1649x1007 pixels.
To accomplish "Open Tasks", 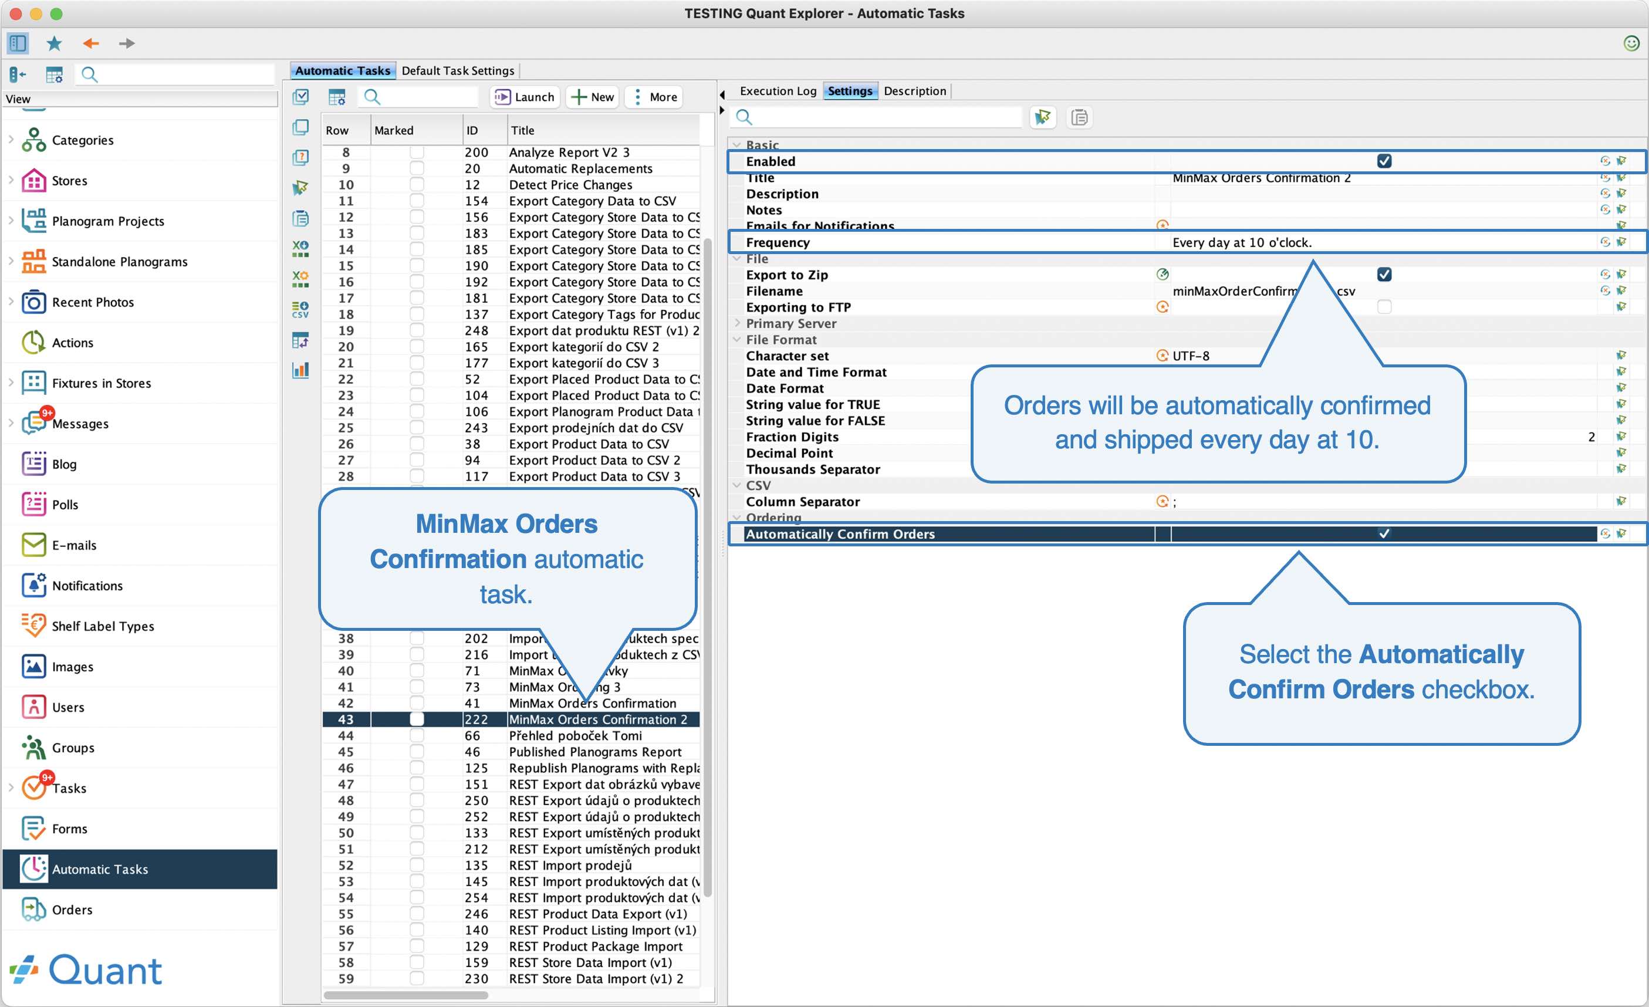I will 69,788.
